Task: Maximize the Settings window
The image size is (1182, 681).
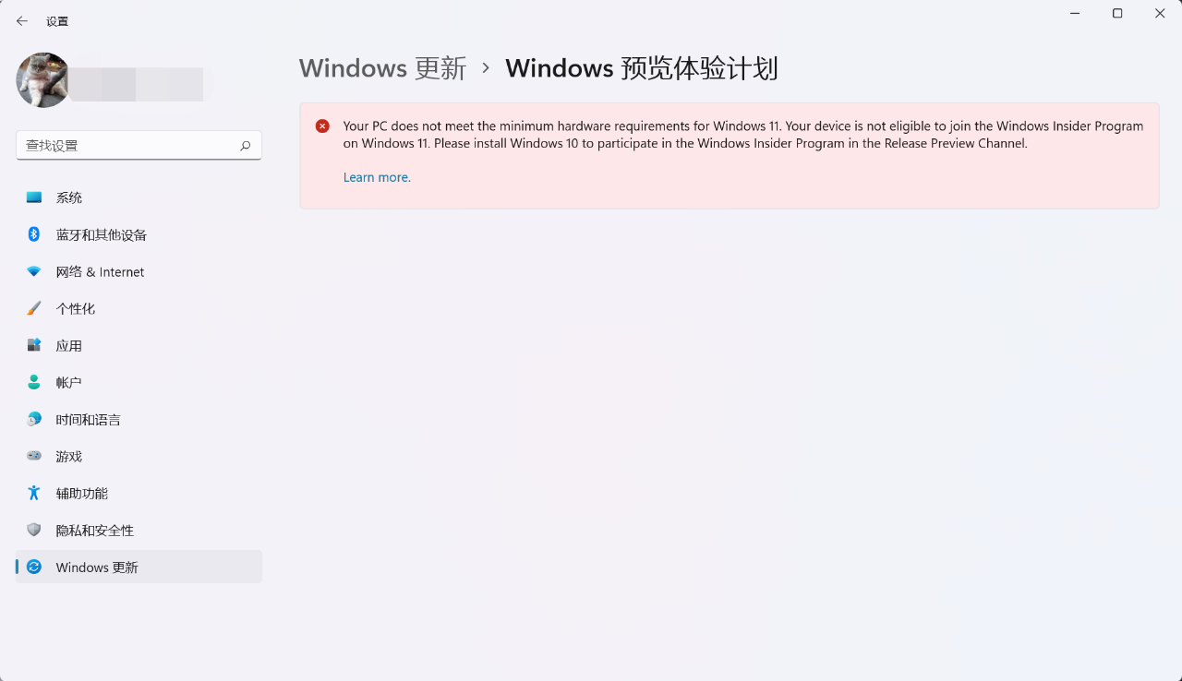Action: point(1117,13)
